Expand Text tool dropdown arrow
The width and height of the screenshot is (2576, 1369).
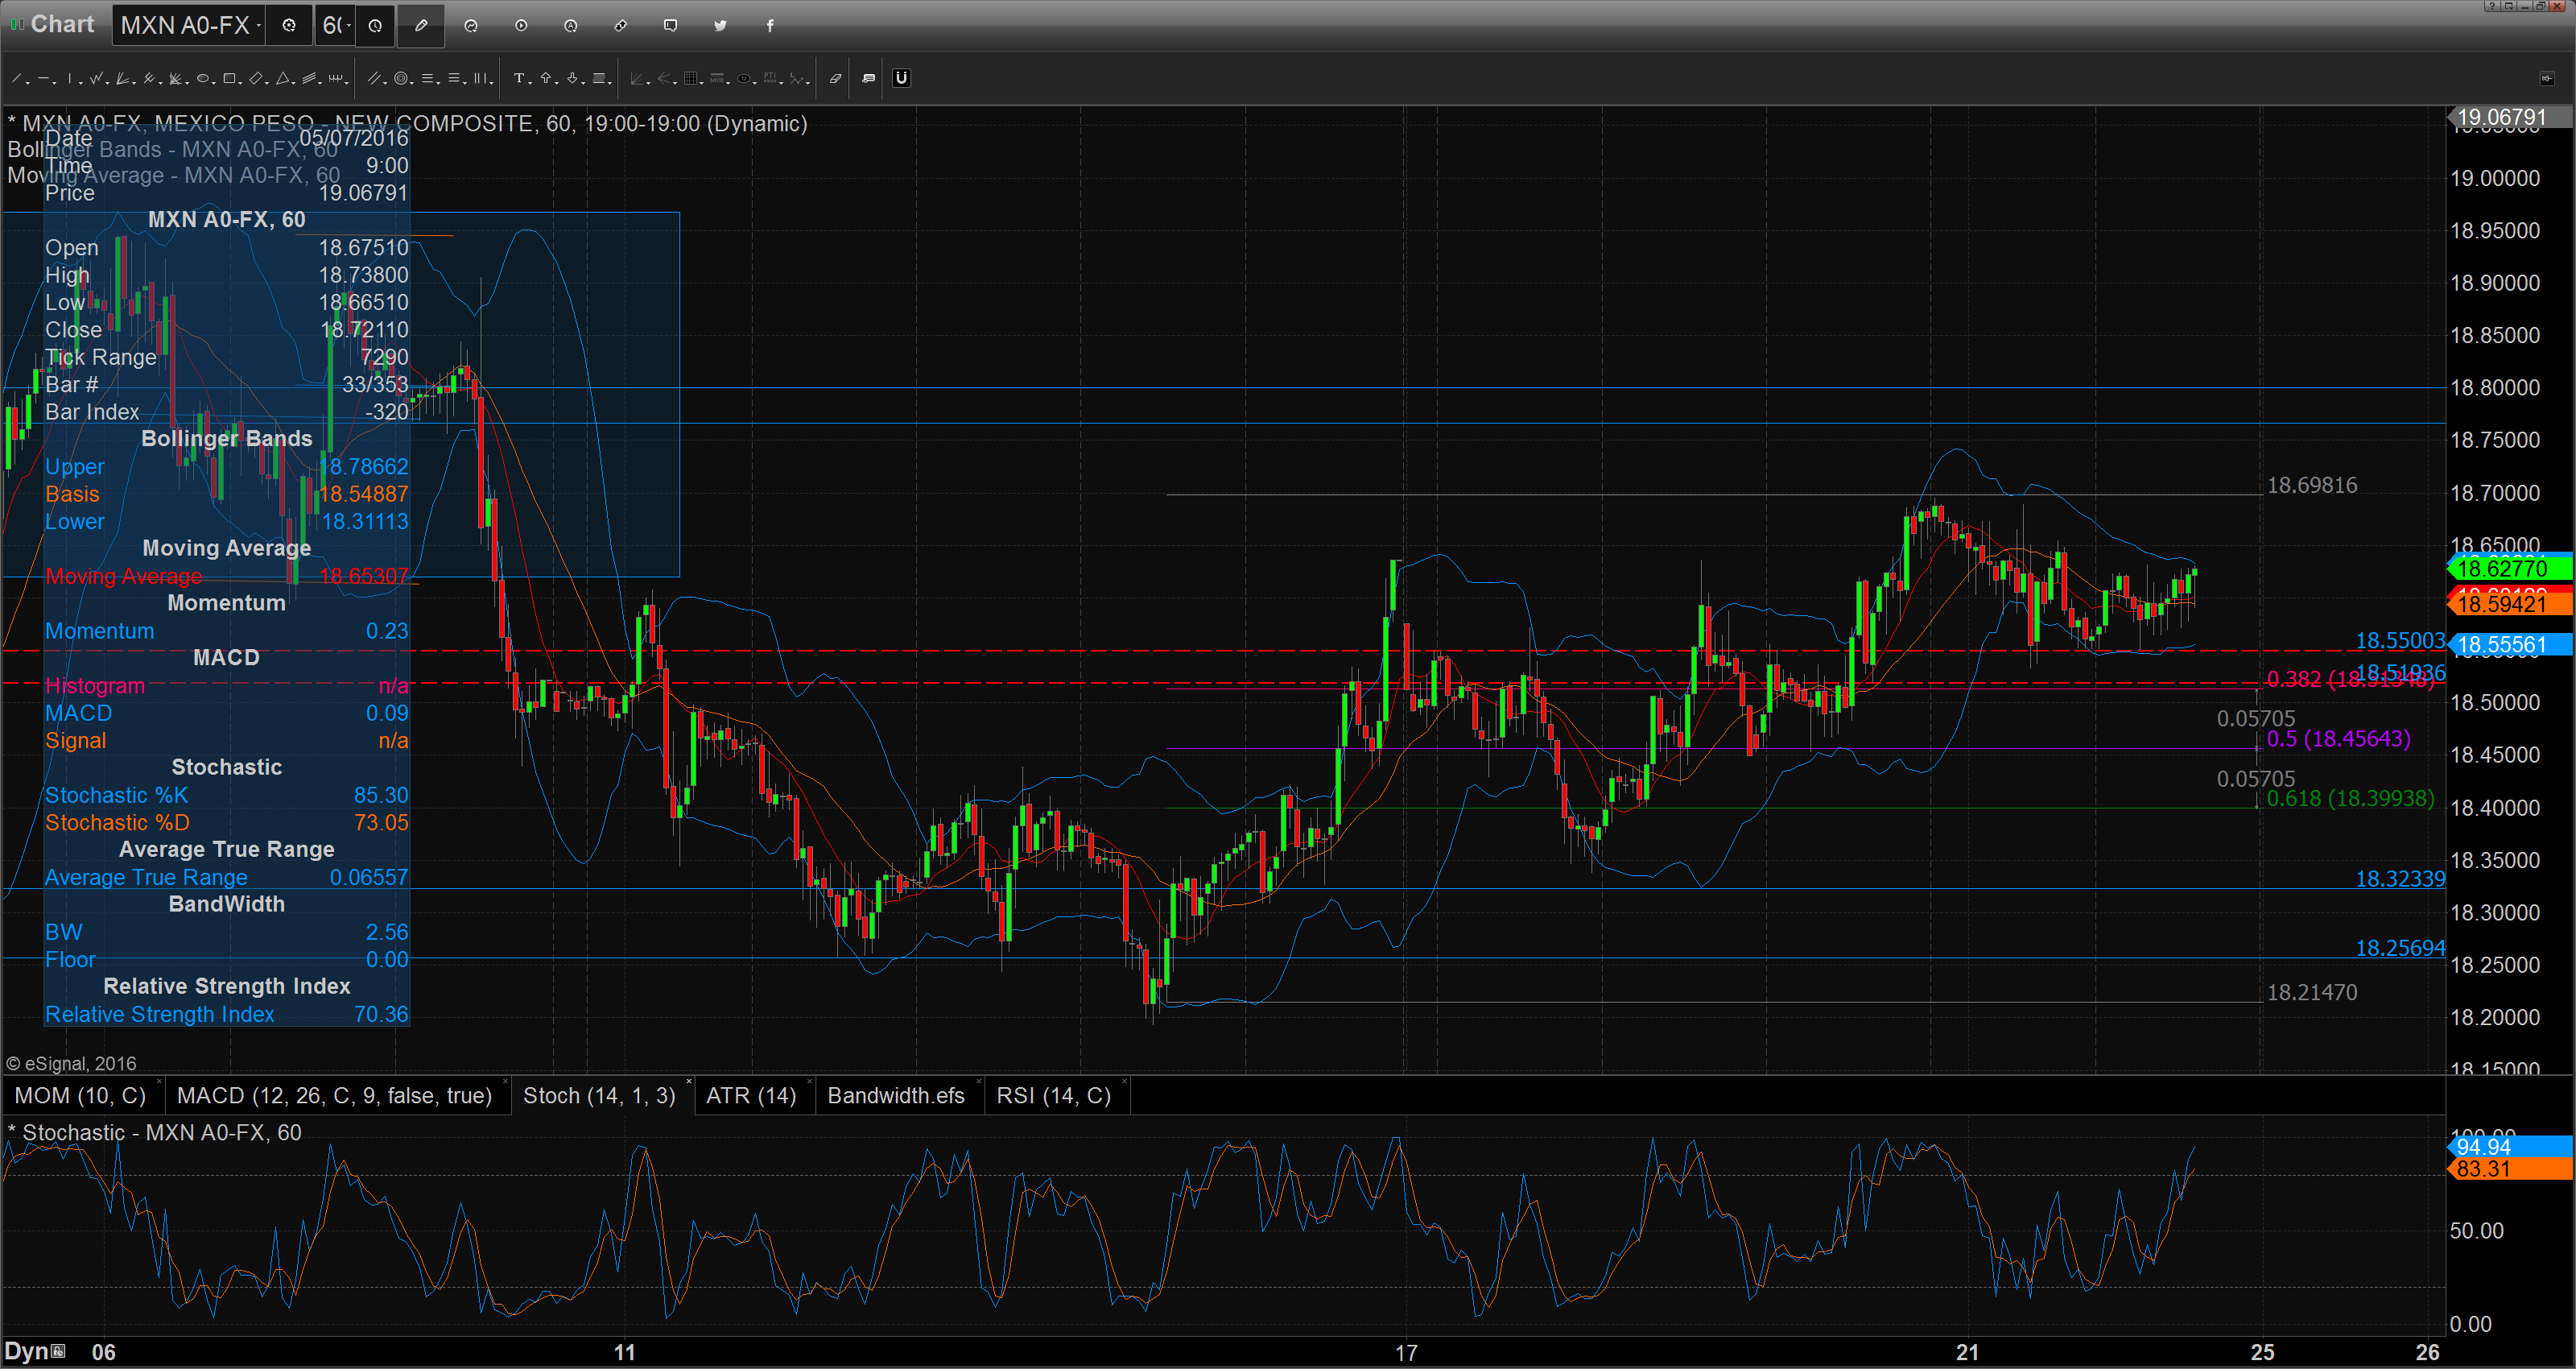[x=530, y=83]
